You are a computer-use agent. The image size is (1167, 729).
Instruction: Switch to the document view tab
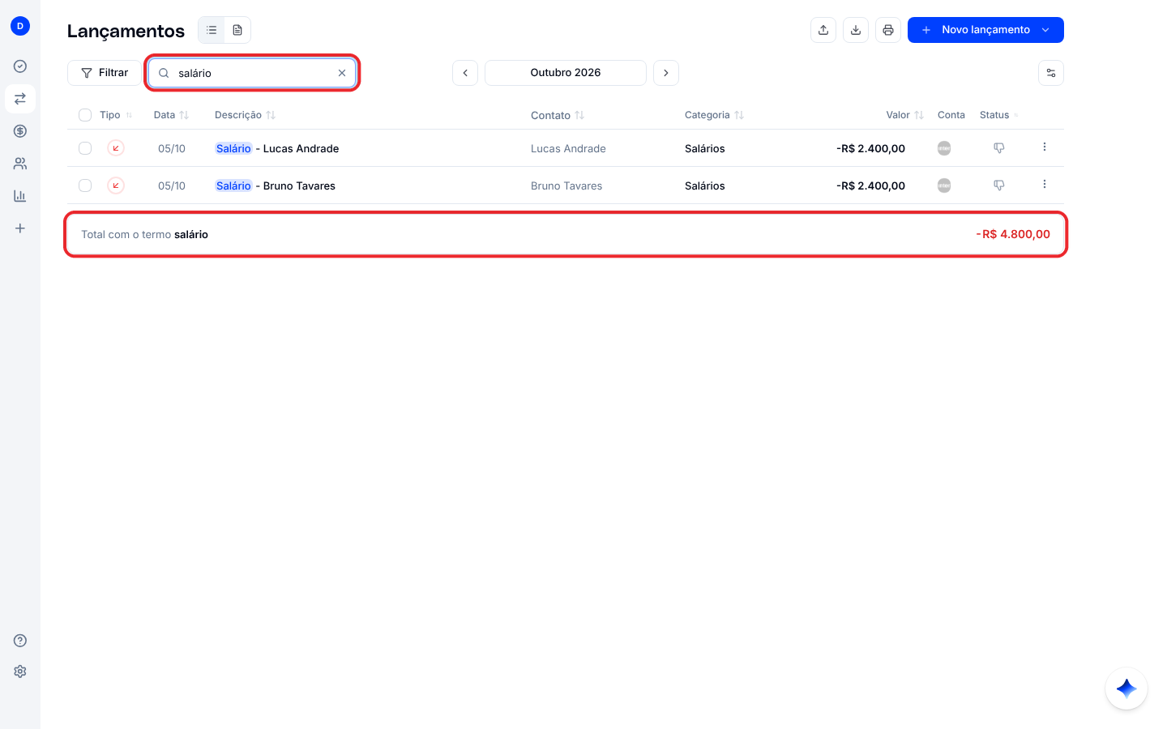237,30
